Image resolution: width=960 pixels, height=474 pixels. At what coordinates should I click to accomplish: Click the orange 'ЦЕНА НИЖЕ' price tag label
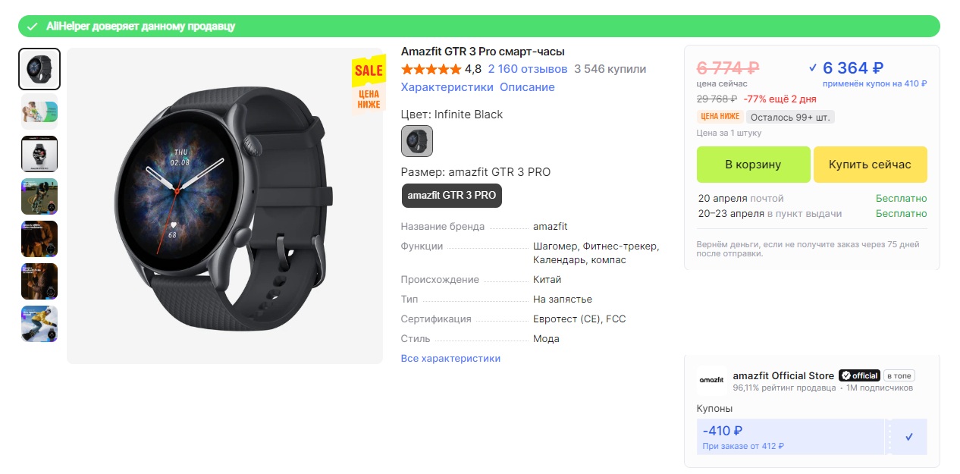pyautogui.click(x=719, y=117)
